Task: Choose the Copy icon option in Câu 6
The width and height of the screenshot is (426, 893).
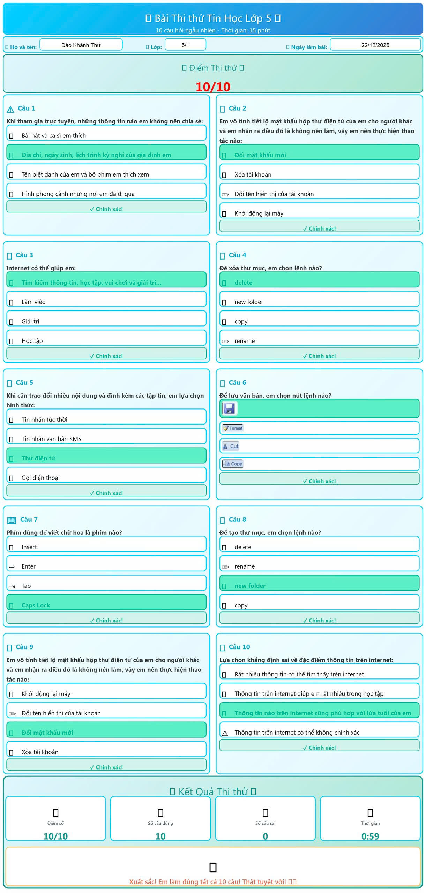Action: (233, 464)
